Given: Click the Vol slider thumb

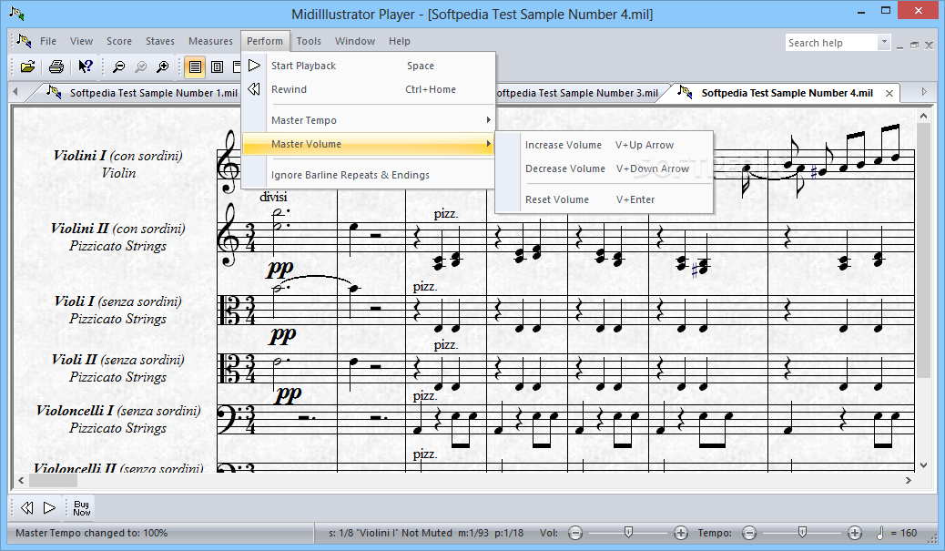Looking at the screenshot, I should click(628, 532).
